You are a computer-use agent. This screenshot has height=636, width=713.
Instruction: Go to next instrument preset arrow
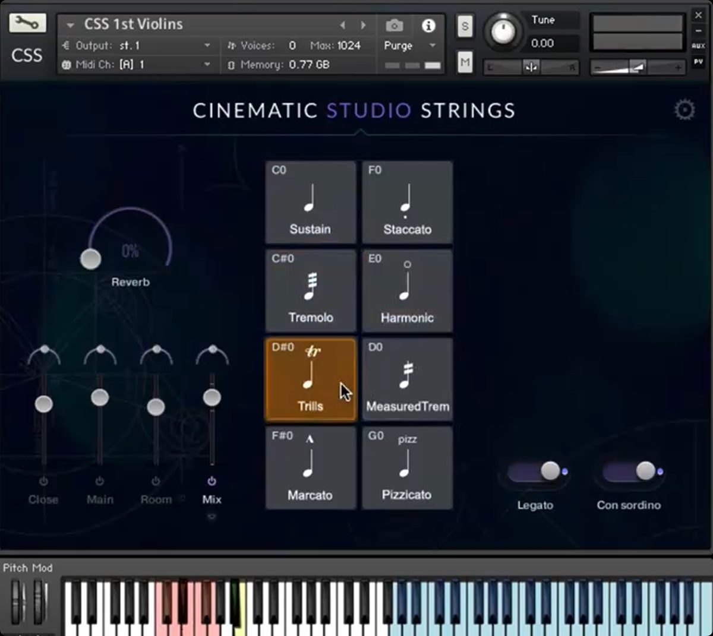click(x=364, y=25)
